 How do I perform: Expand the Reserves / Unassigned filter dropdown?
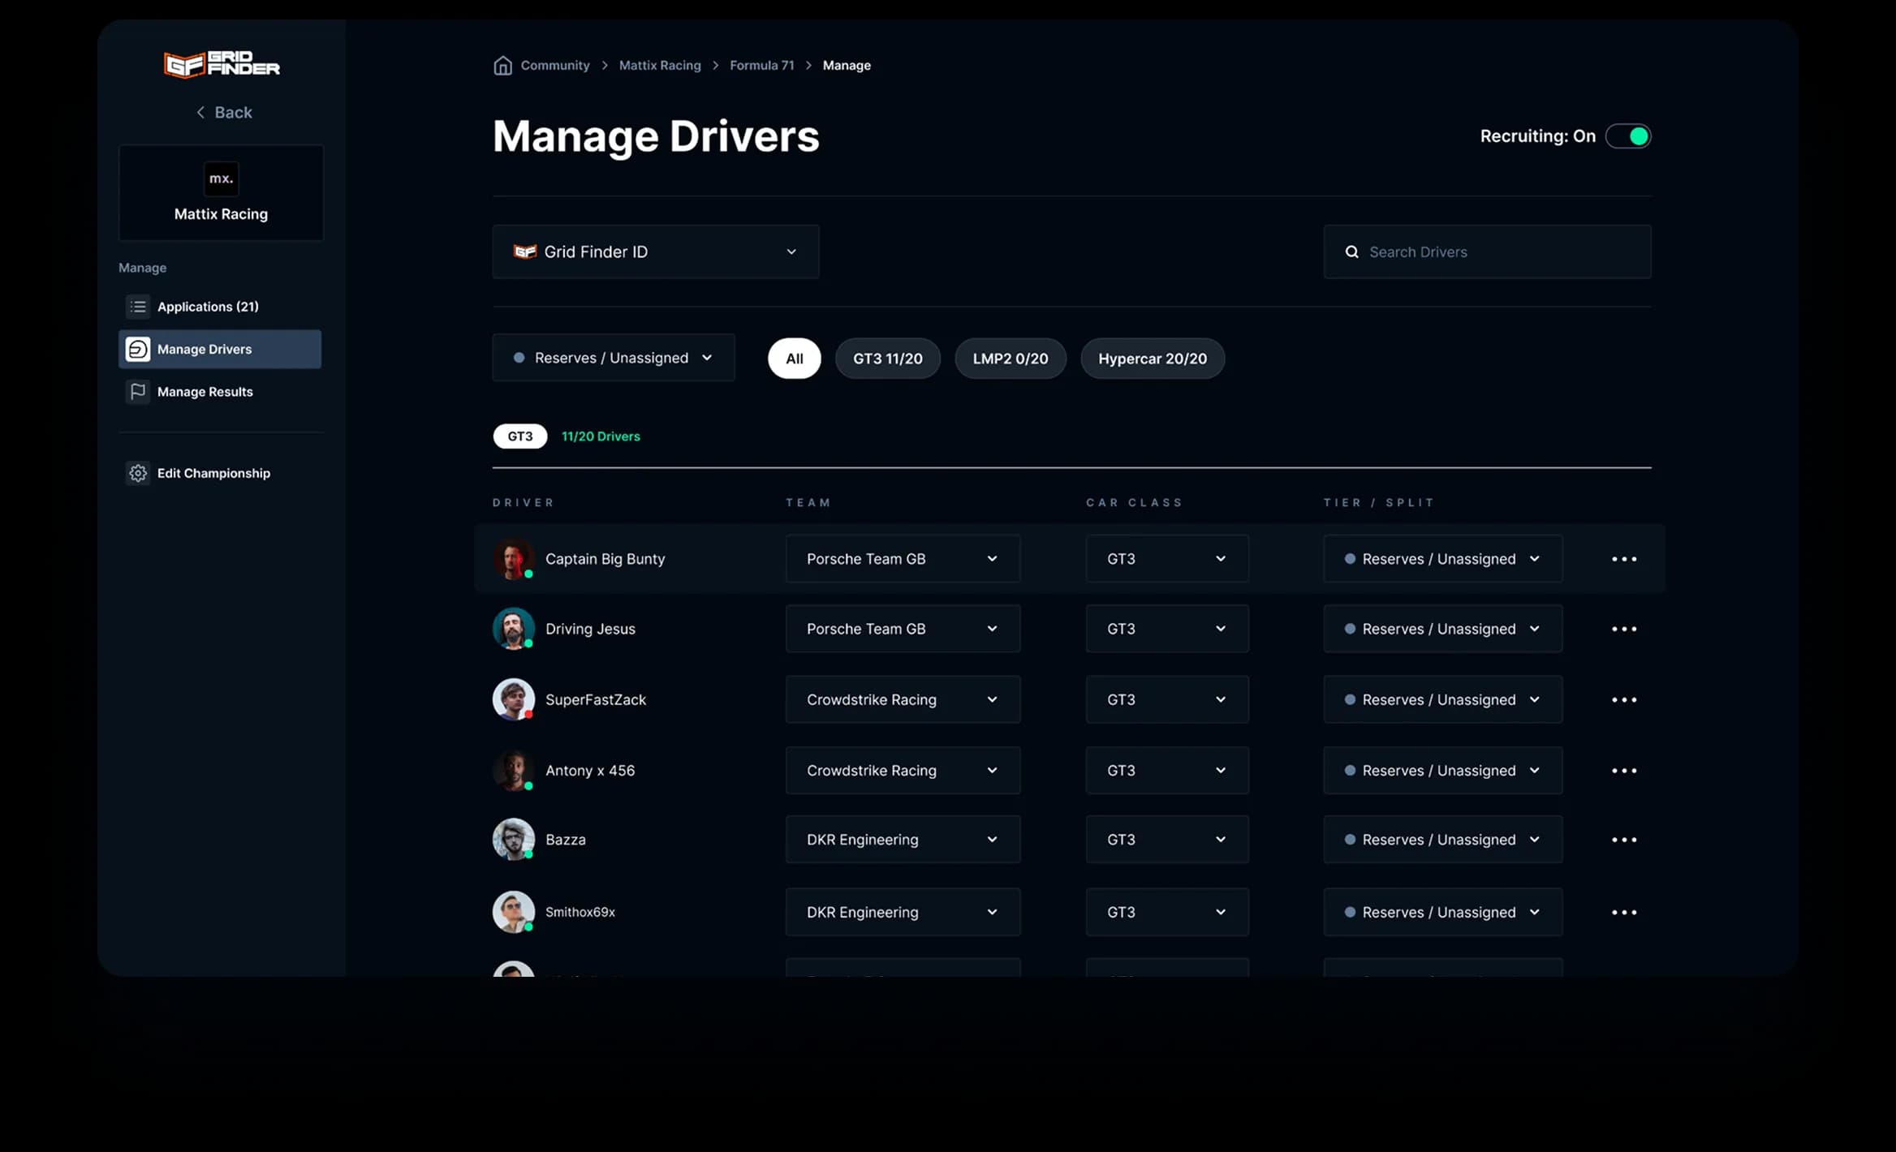tap(613, 358)
